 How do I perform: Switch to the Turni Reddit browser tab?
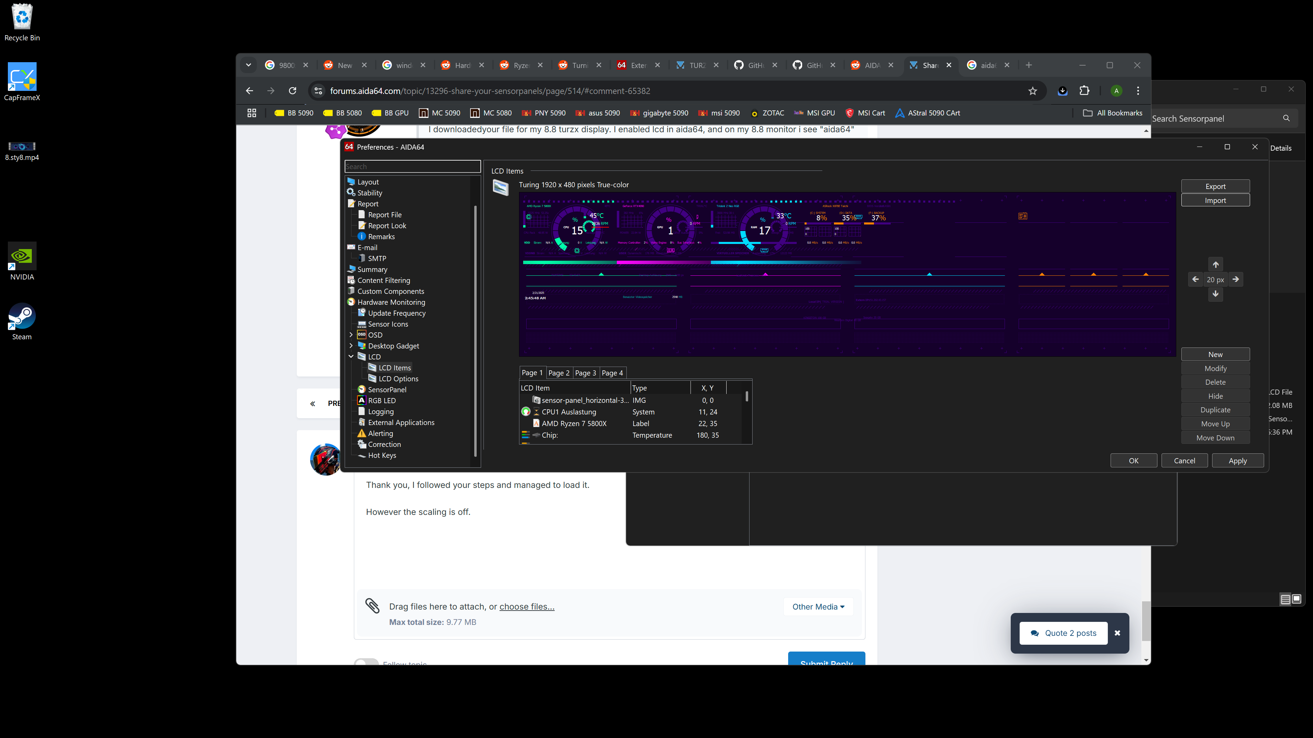(580, 65)
